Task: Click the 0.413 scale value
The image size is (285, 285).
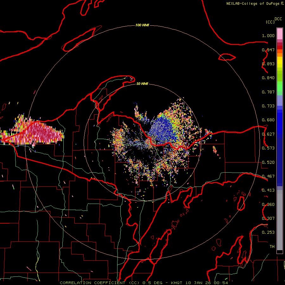Action: [268, 190]
